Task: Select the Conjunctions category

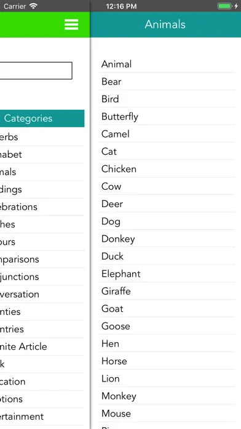Action: 42,277
